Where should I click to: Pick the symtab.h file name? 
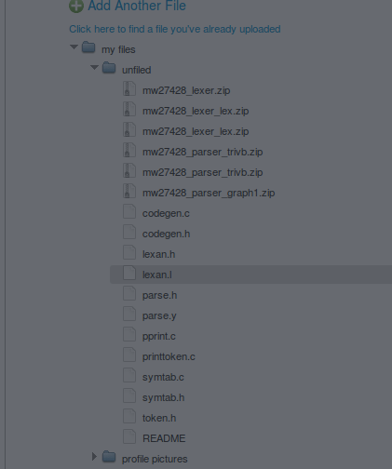pos(163,397)
